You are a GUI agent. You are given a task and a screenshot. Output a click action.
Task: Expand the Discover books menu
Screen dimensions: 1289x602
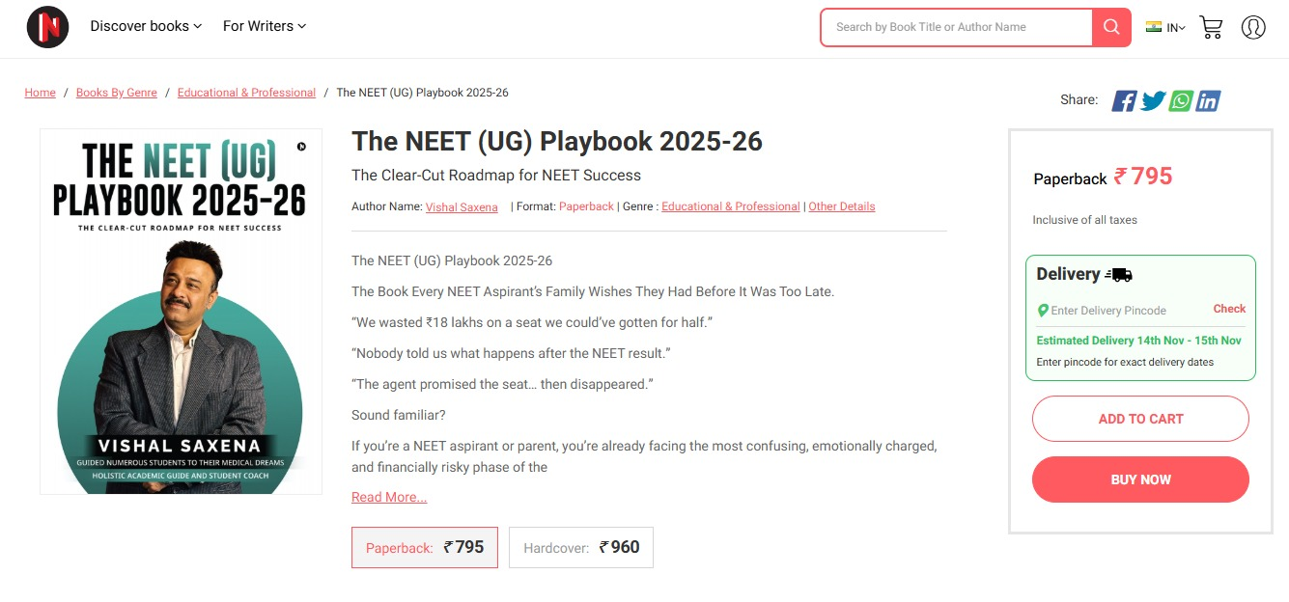146,26
